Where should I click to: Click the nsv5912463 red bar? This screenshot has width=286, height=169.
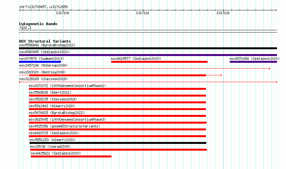click(x=118, y=109)
